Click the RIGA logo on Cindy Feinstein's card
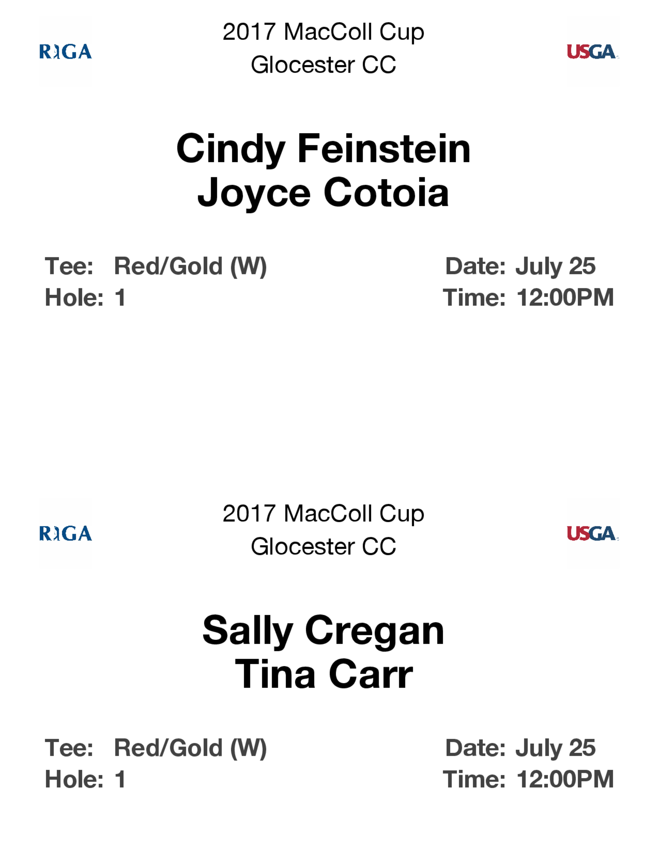This screenshot has width=659, height=852. [x=66, y=52]
